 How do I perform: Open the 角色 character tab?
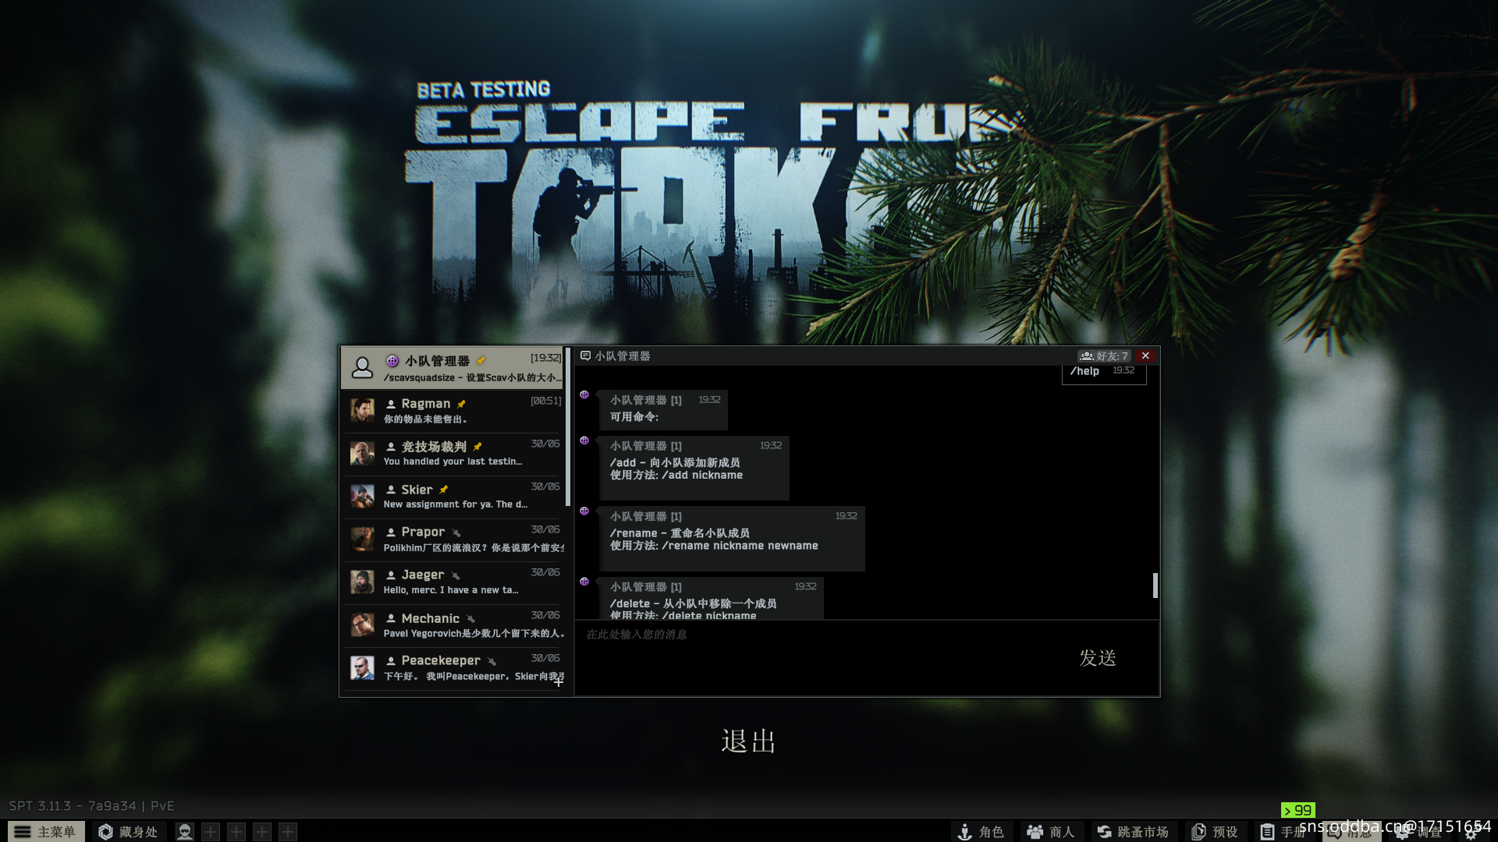click(982, 832)
